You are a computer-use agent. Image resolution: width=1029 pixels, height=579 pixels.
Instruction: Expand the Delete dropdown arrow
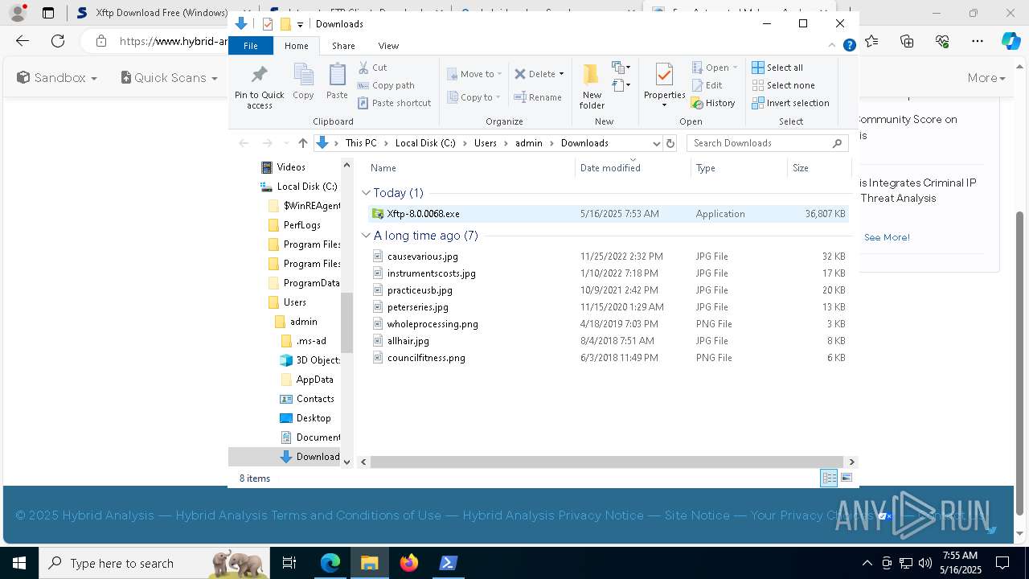(x=561, y=74)
